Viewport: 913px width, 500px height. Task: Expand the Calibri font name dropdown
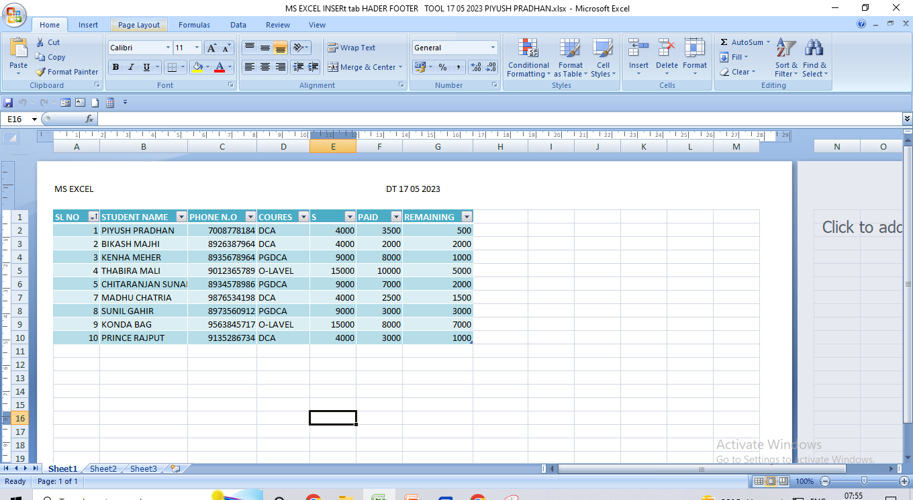168,48
